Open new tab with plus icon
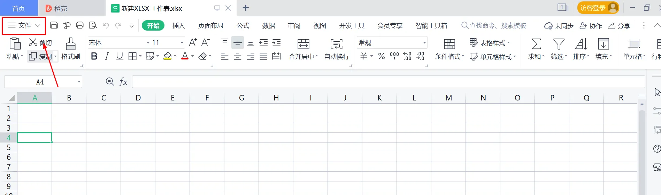 (246, 8)
